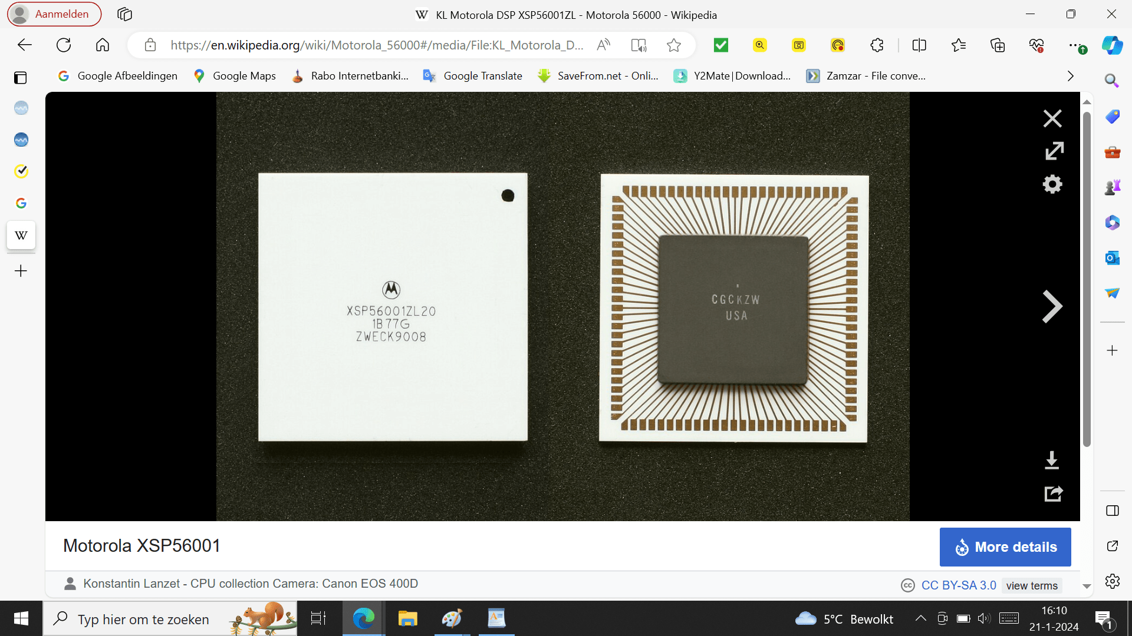Download the Motorola XSP56001 image
The width and height of the screenshot is (1132, 636).
1052,461
